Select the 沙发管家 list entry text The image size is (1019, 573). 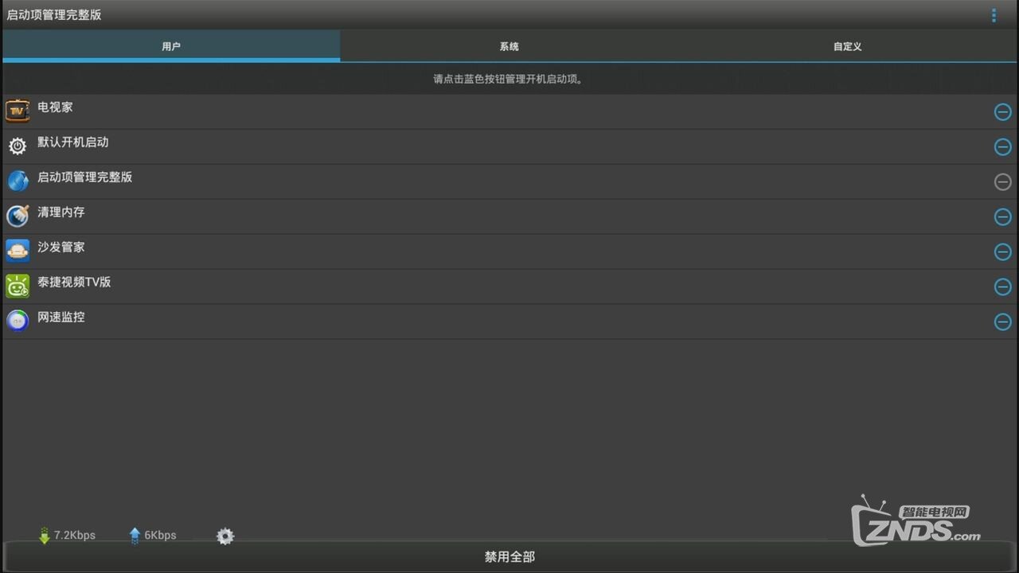pos(61,247)
